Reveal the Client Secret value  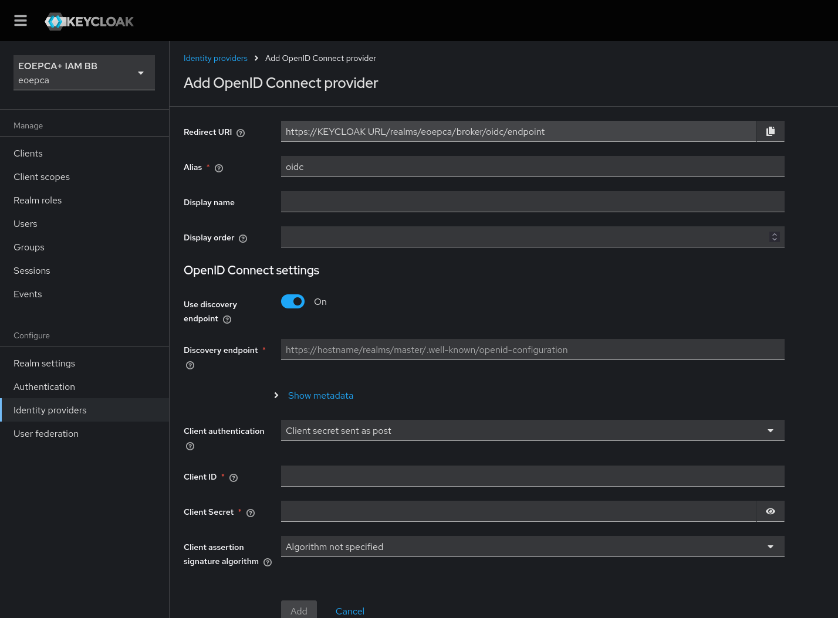click(x=770, y=511)
